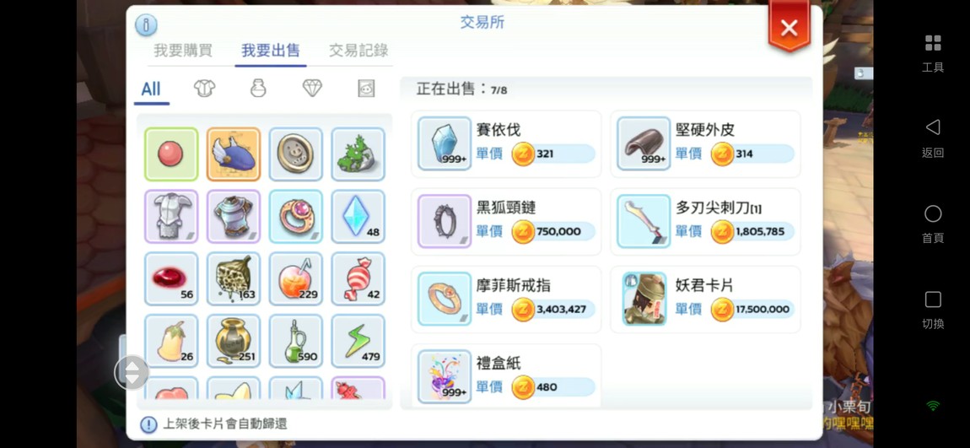Open the 黑狐頸鏈 listing
Viewport: 970px width, 448px height.
506,222
